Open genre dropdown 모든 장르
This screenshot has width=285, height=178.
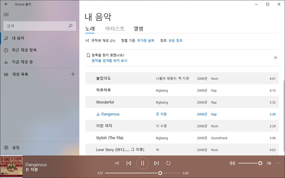point(175,41)
